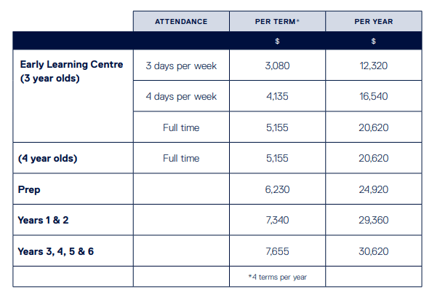The image size is (424, 292).
Task: Click the 6,230 Prep term fee
Action: pos(277,189)
